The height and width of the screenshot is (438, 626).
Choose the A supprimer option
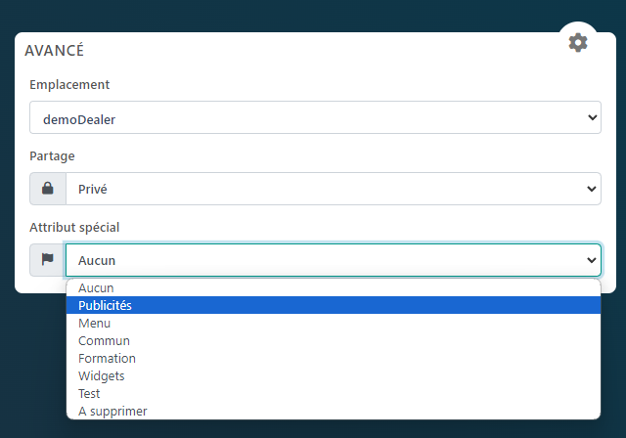click(112, 412)
